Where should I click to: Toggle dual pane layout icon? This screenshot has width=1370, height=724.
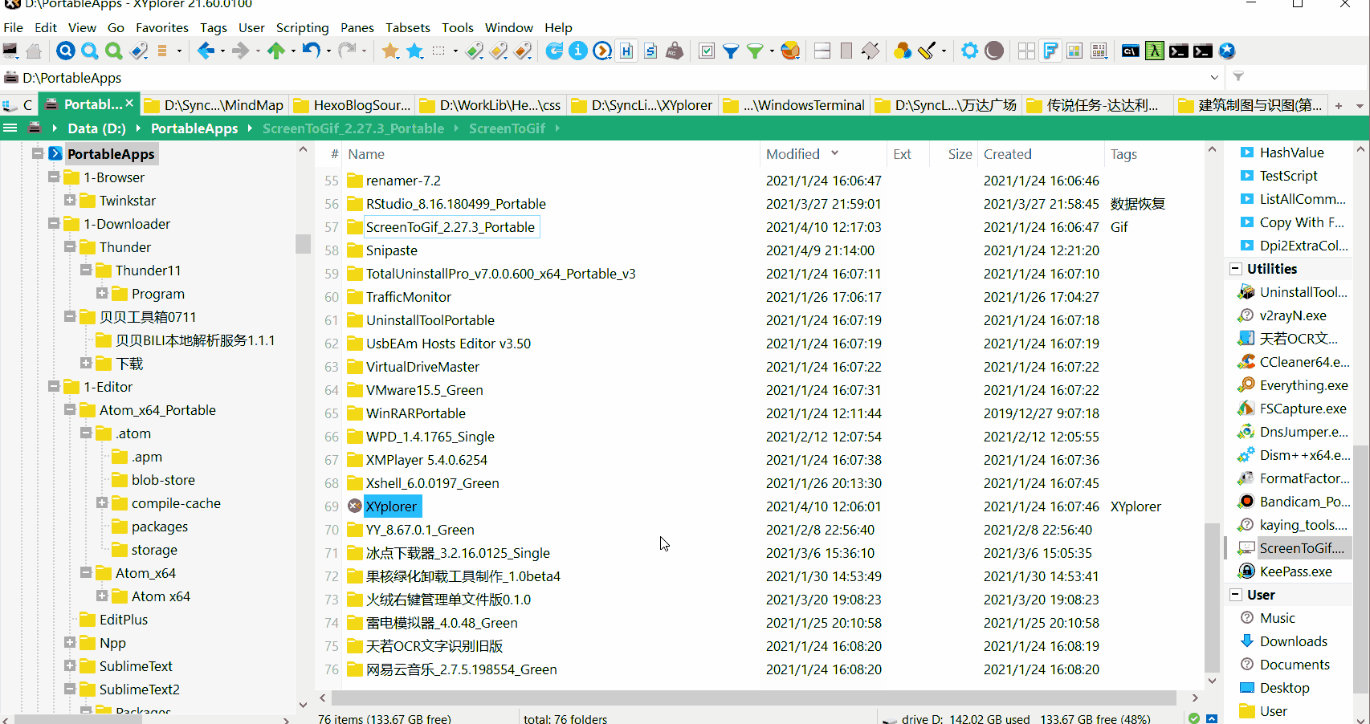(x=822, y=51)
